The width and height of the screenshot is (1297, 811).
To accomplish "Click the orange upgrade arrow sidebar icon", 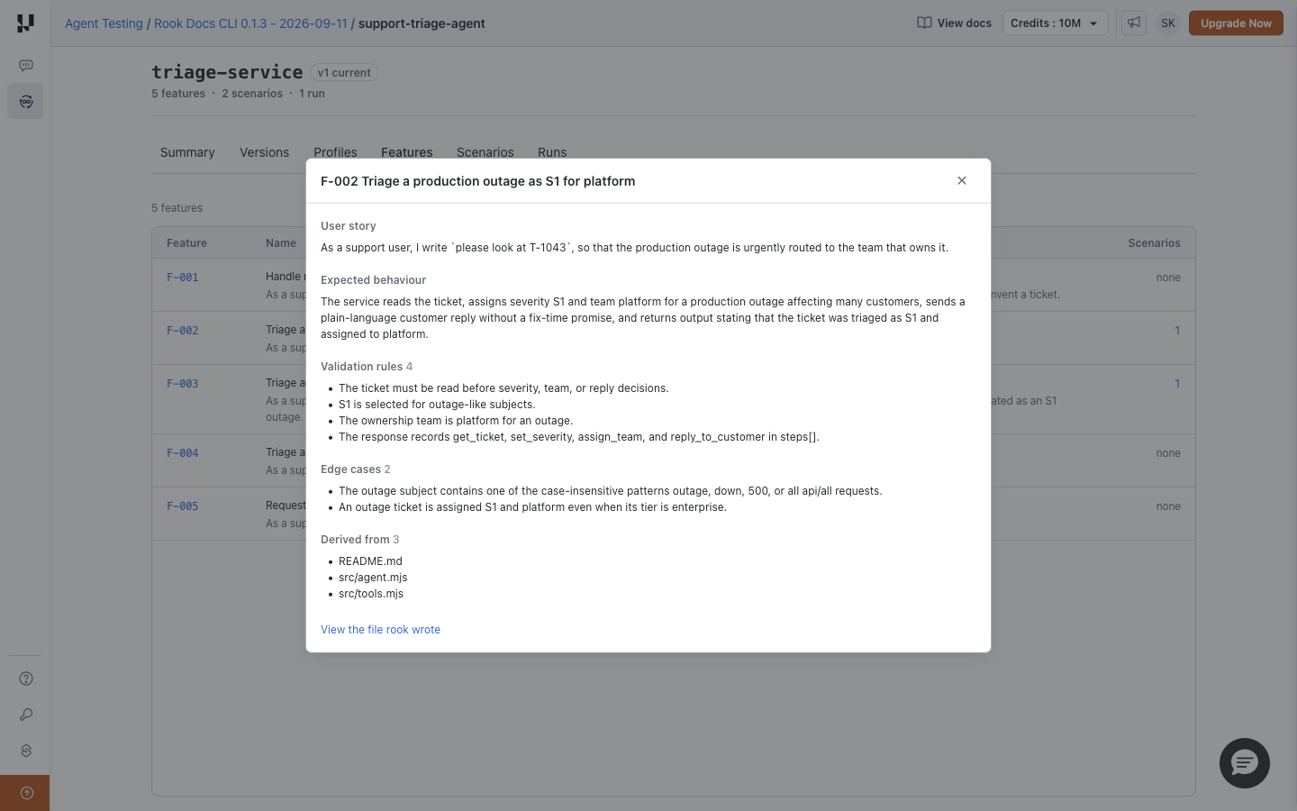I will (x=25, y=793).
